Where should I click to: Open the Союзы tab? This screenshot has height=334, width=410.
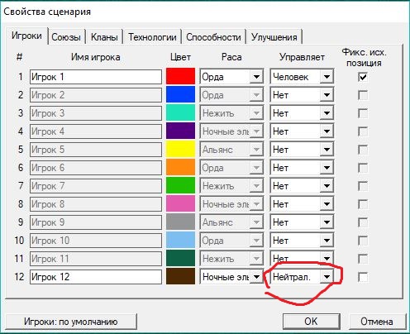[x=66, y=37]
